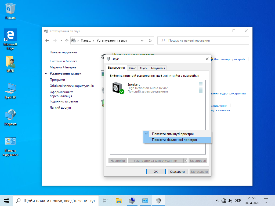The image size is (275, 206).
Task: Click Застосувати button
Action: tap(199, 172)
